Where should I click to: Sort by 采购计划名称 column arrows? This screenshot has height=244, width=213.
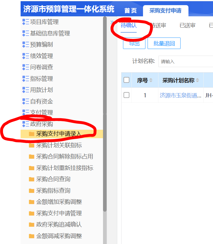coord(198,80)
